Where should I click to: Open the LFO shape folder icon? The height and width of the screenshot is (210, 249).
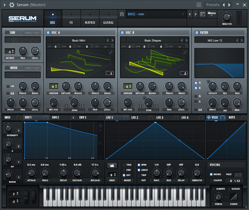112,166
